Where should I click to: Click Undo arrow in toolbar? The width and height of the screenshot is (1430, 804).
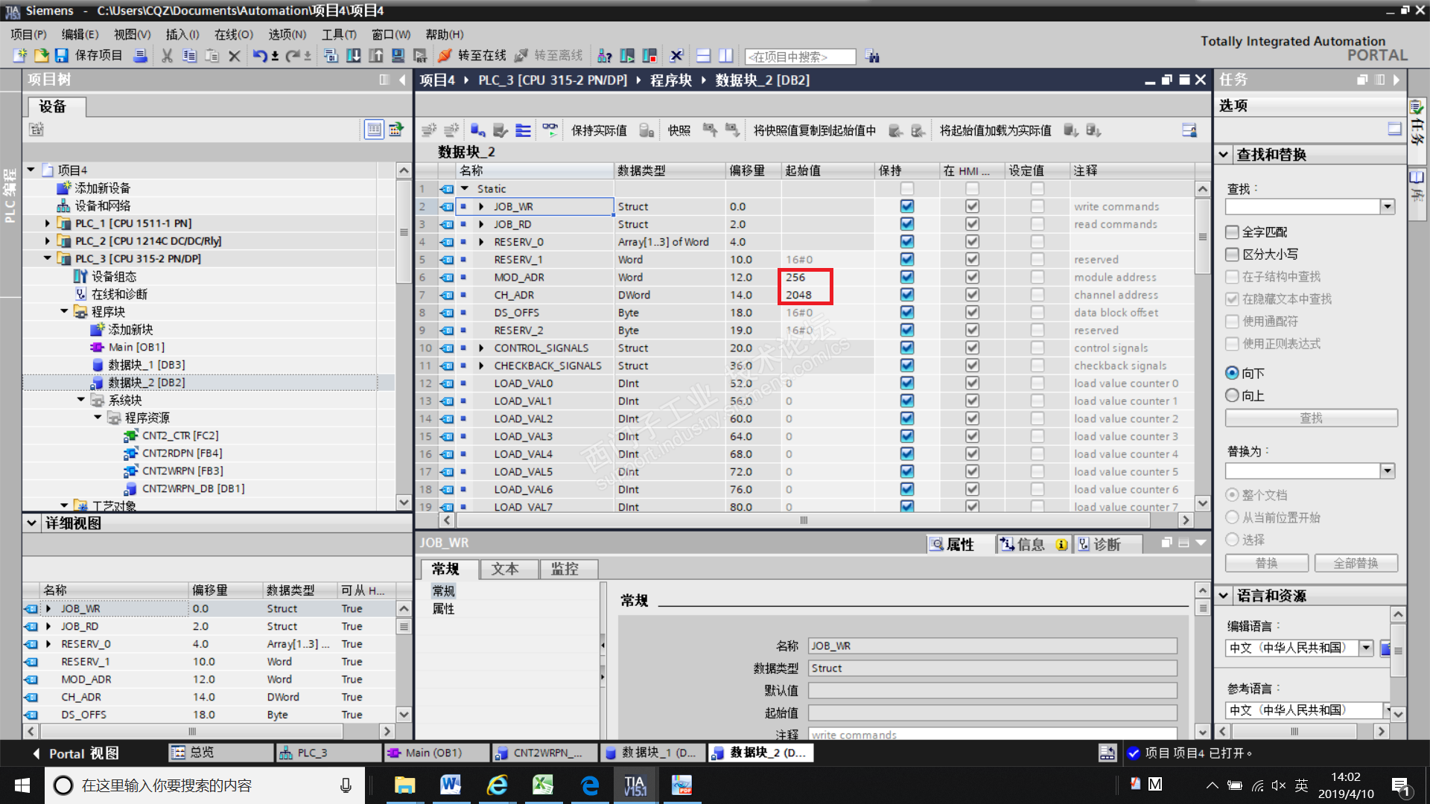click(258, 56)
